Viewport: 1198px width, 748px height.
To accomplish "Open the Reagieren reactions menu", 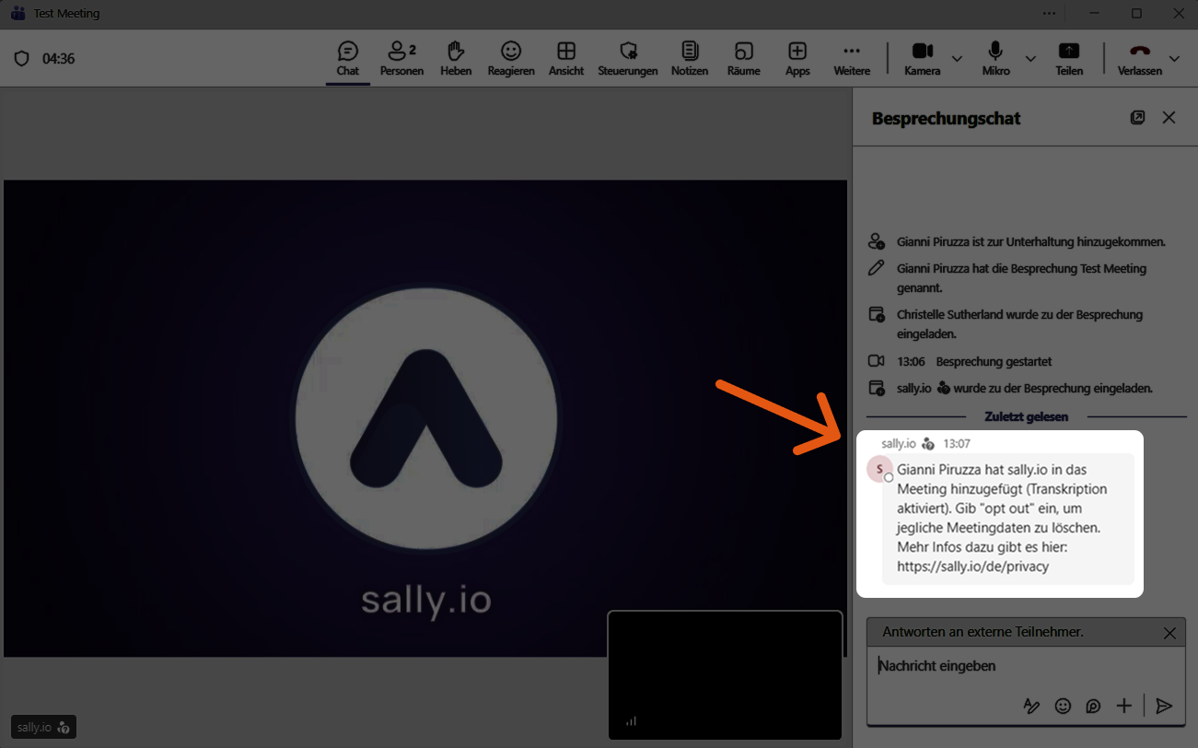I will click(511, 58).
